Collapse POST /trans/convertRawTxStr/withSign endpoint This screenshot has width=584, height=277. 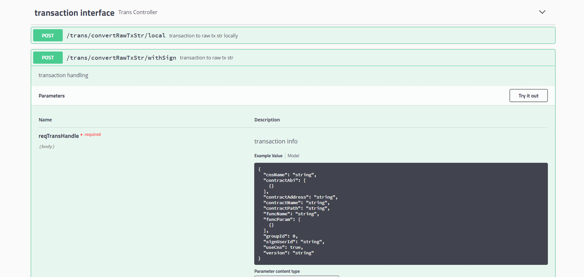pos(293,58)
